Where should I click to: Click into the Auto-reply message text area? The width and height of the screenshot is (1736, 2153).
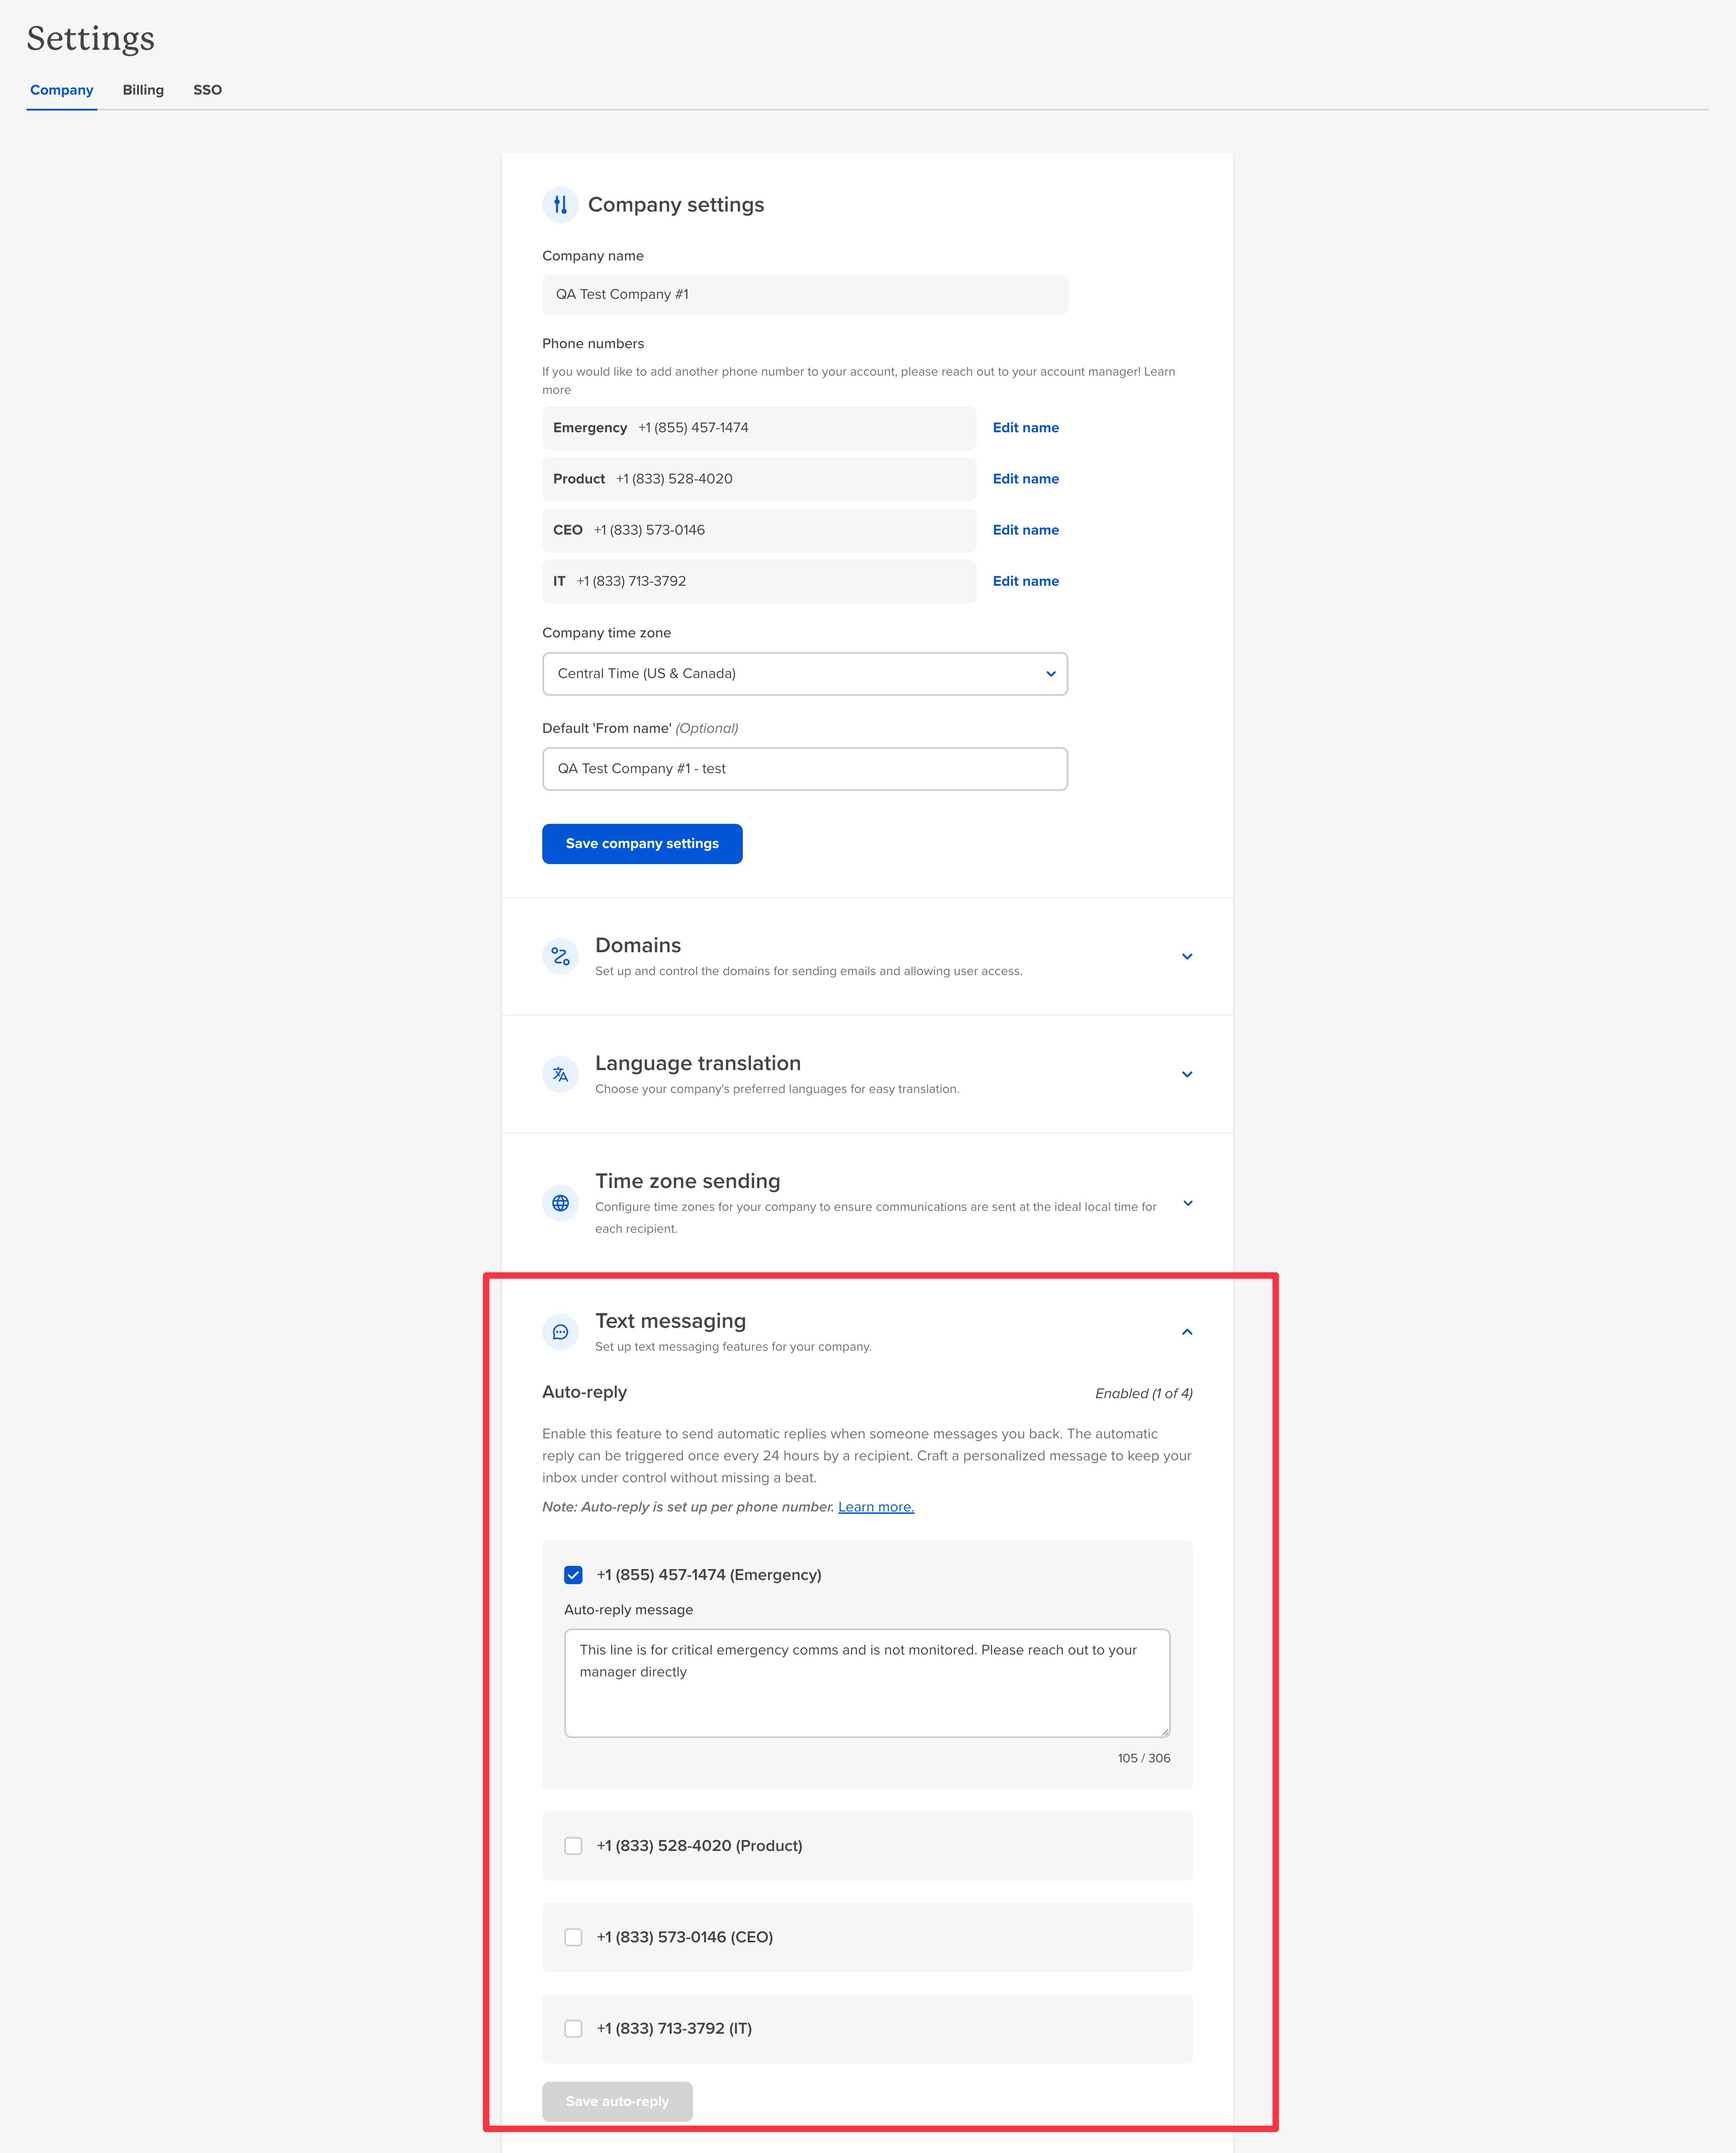867,1683
